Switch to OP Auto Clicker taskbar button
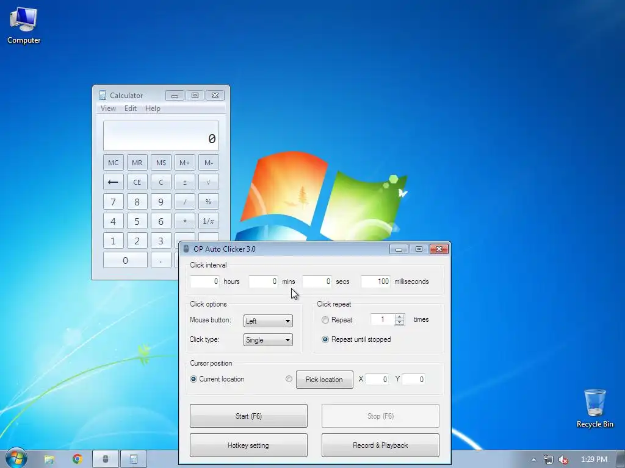 point(106,459)
